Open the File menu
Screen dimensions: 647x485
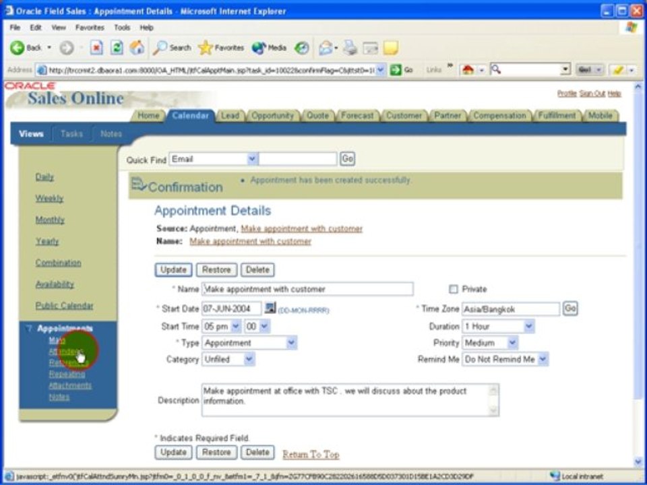click(15, 28)
